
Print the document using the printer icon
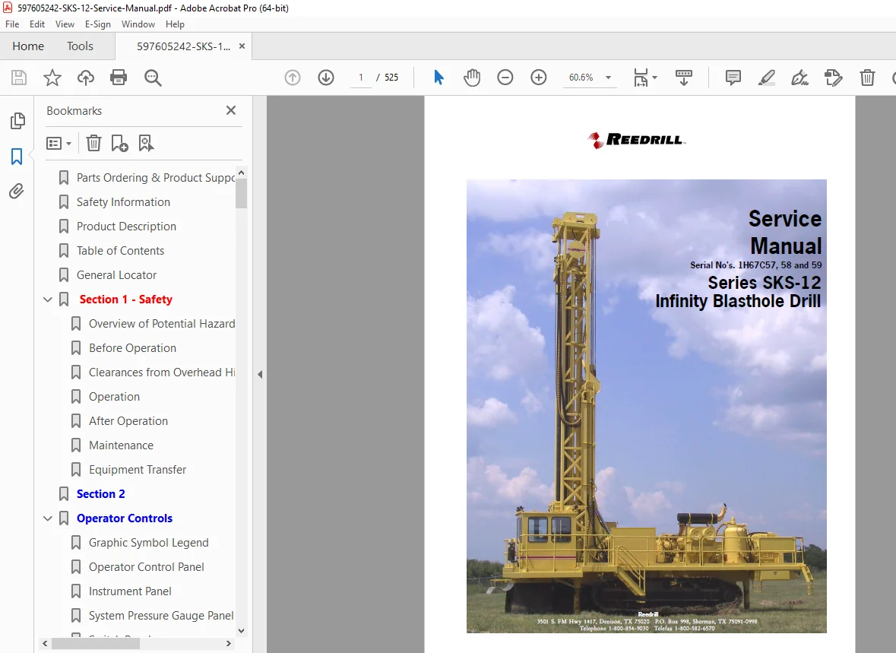pos(119,78)
